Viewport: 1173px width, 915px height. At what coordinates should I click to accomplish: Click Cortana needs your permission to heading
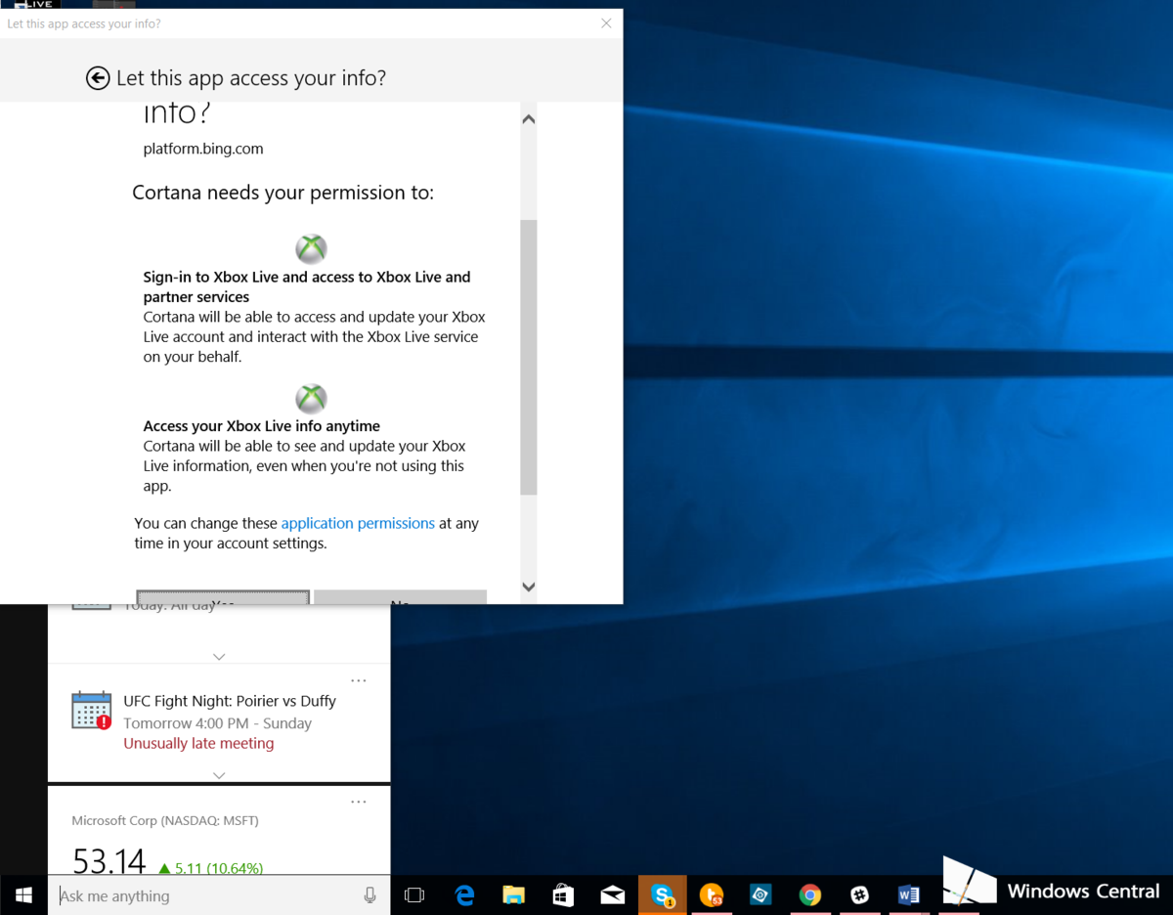[283, 193]
